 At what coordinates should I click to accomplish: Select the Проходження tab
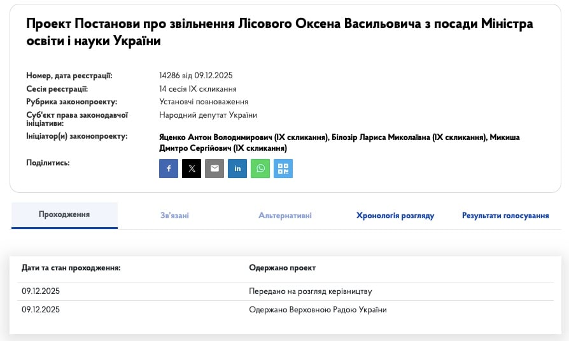pyautogui.click(x=64, y=215)
